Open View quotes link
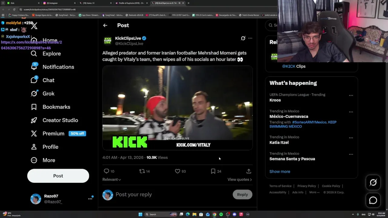The width and height of the screenshot is (388, 218). point(240,180)
